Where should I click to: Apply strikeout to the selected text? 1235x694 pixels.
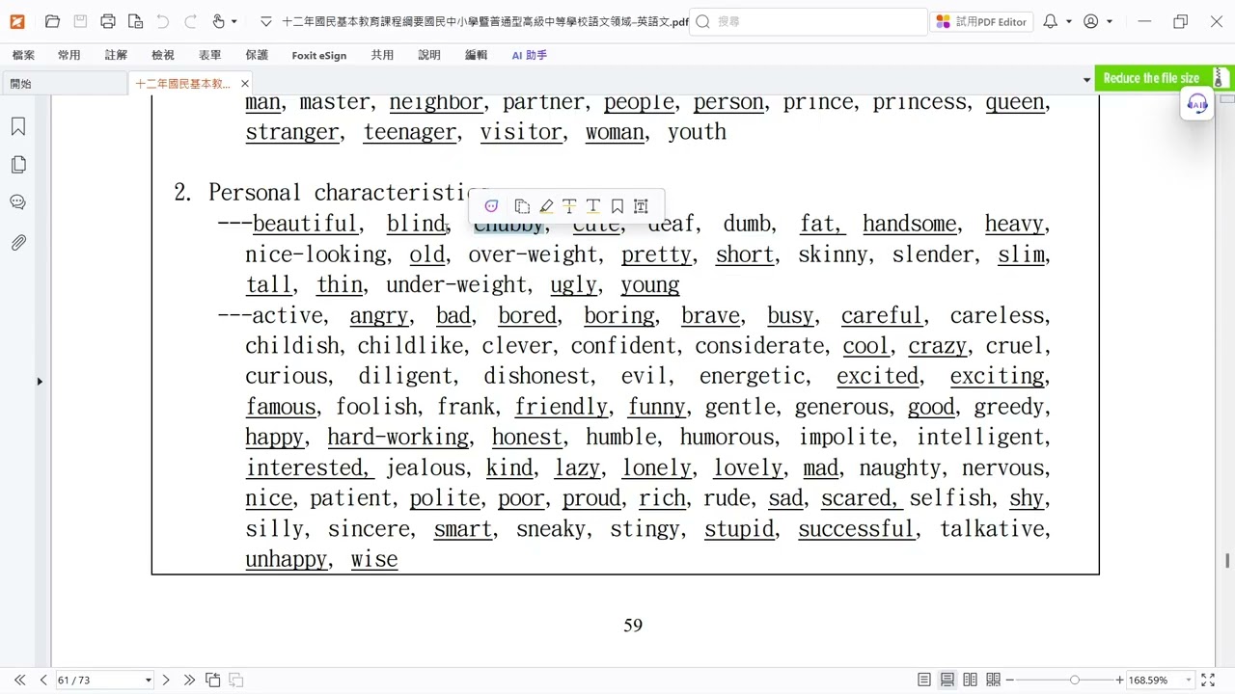click(569, 206)
